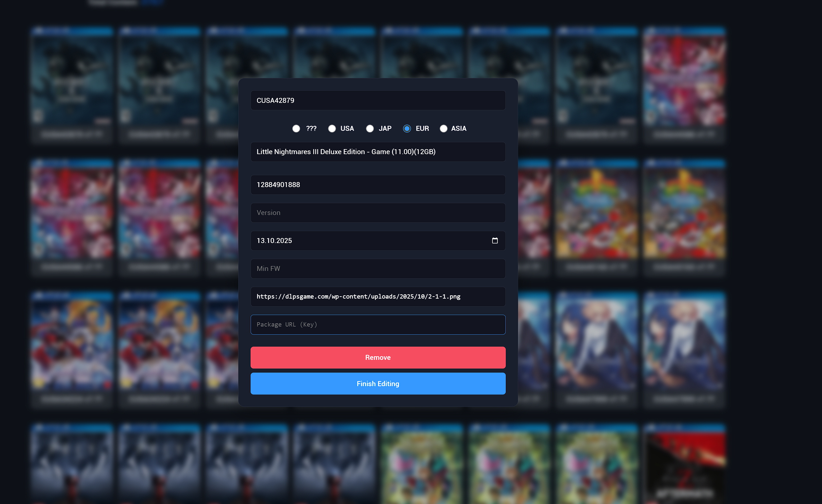Viewport: 822px width, 504px height.
Task: Select the EUR region radio button
Action: coord(407,129)
